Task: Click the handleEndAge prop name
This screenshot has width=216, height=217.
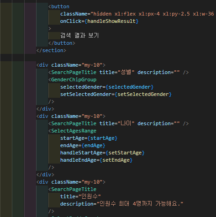Action: [79, 160]
